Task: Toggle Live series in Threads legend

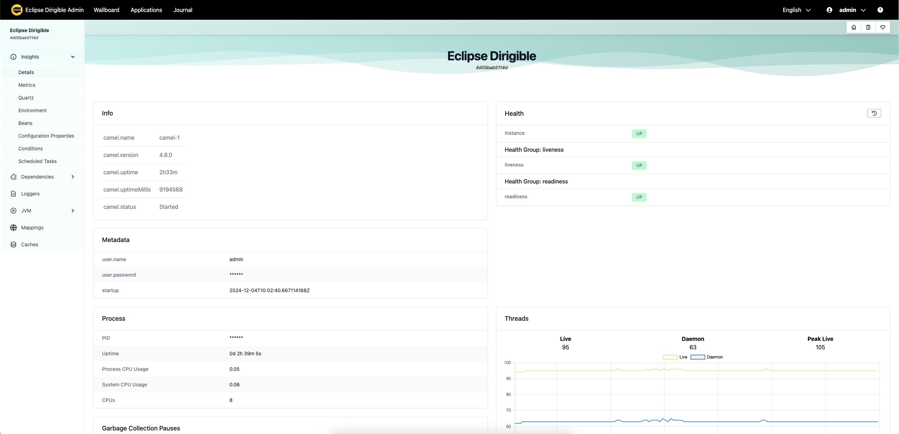Action: click(675, 357)
